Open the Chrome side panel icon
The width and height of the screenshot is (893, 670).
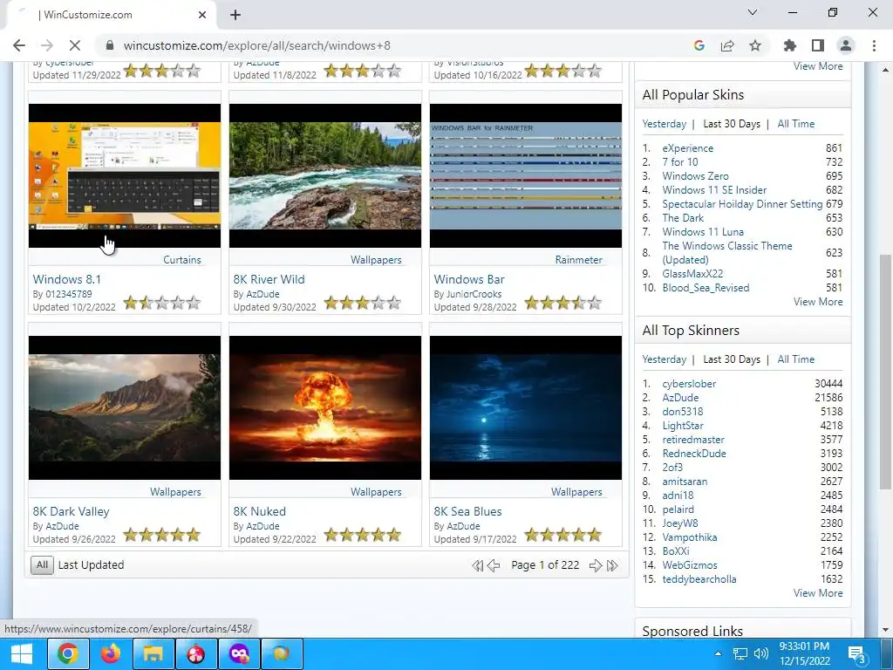pos(818,45)
